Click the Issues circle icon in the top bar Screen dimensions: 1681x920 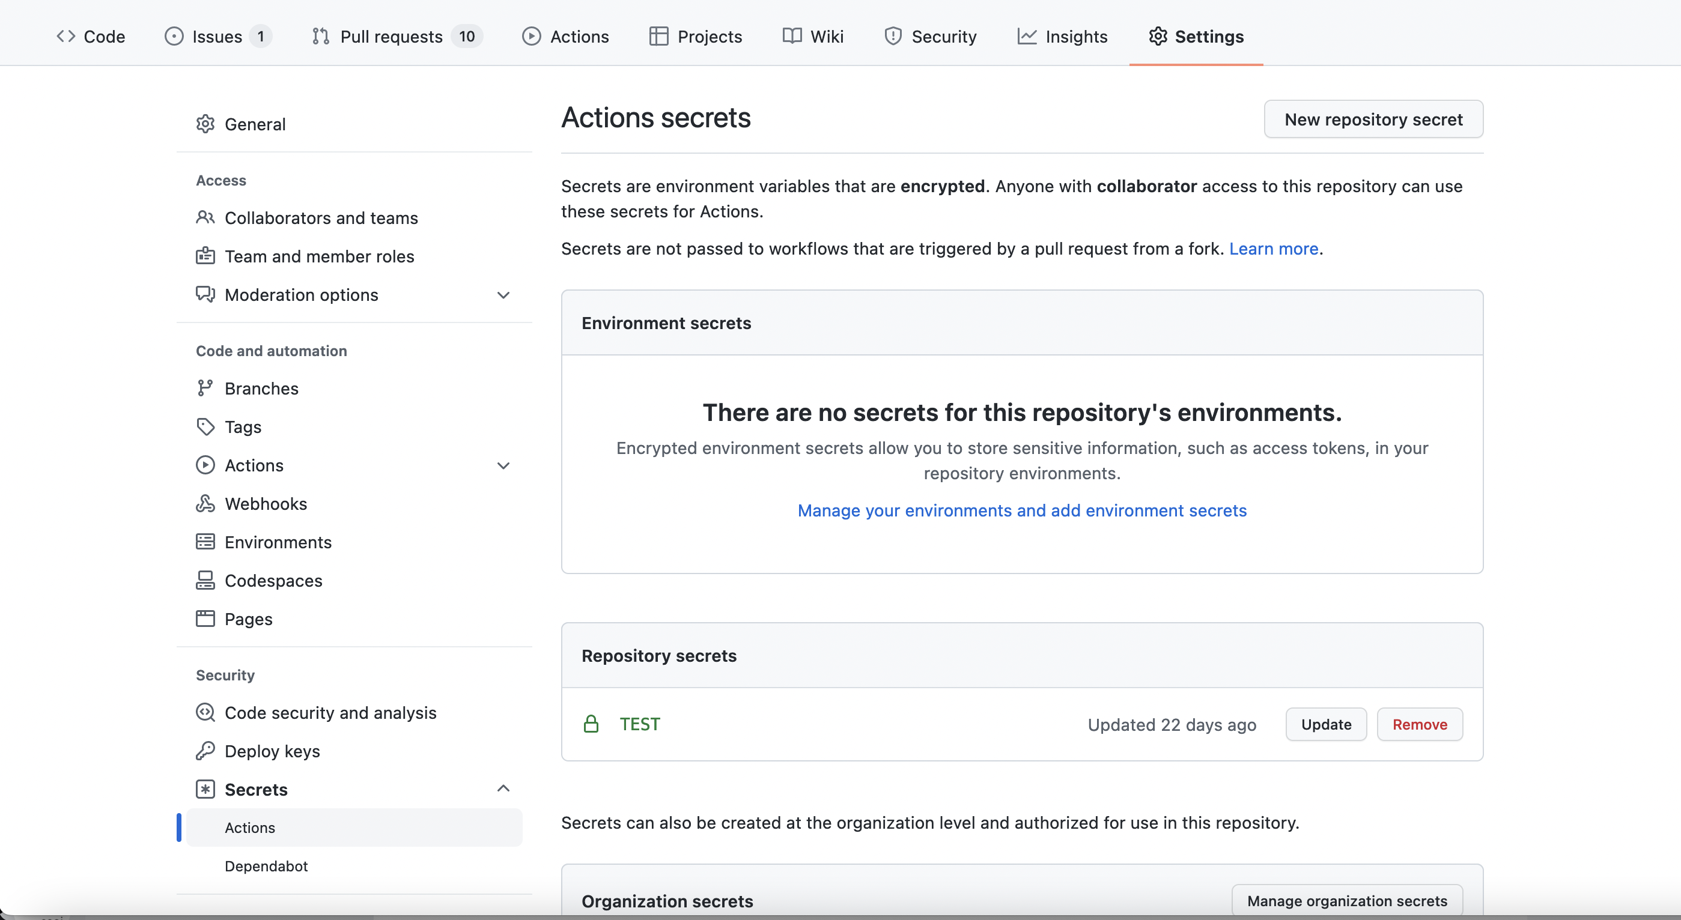[174, 36]
